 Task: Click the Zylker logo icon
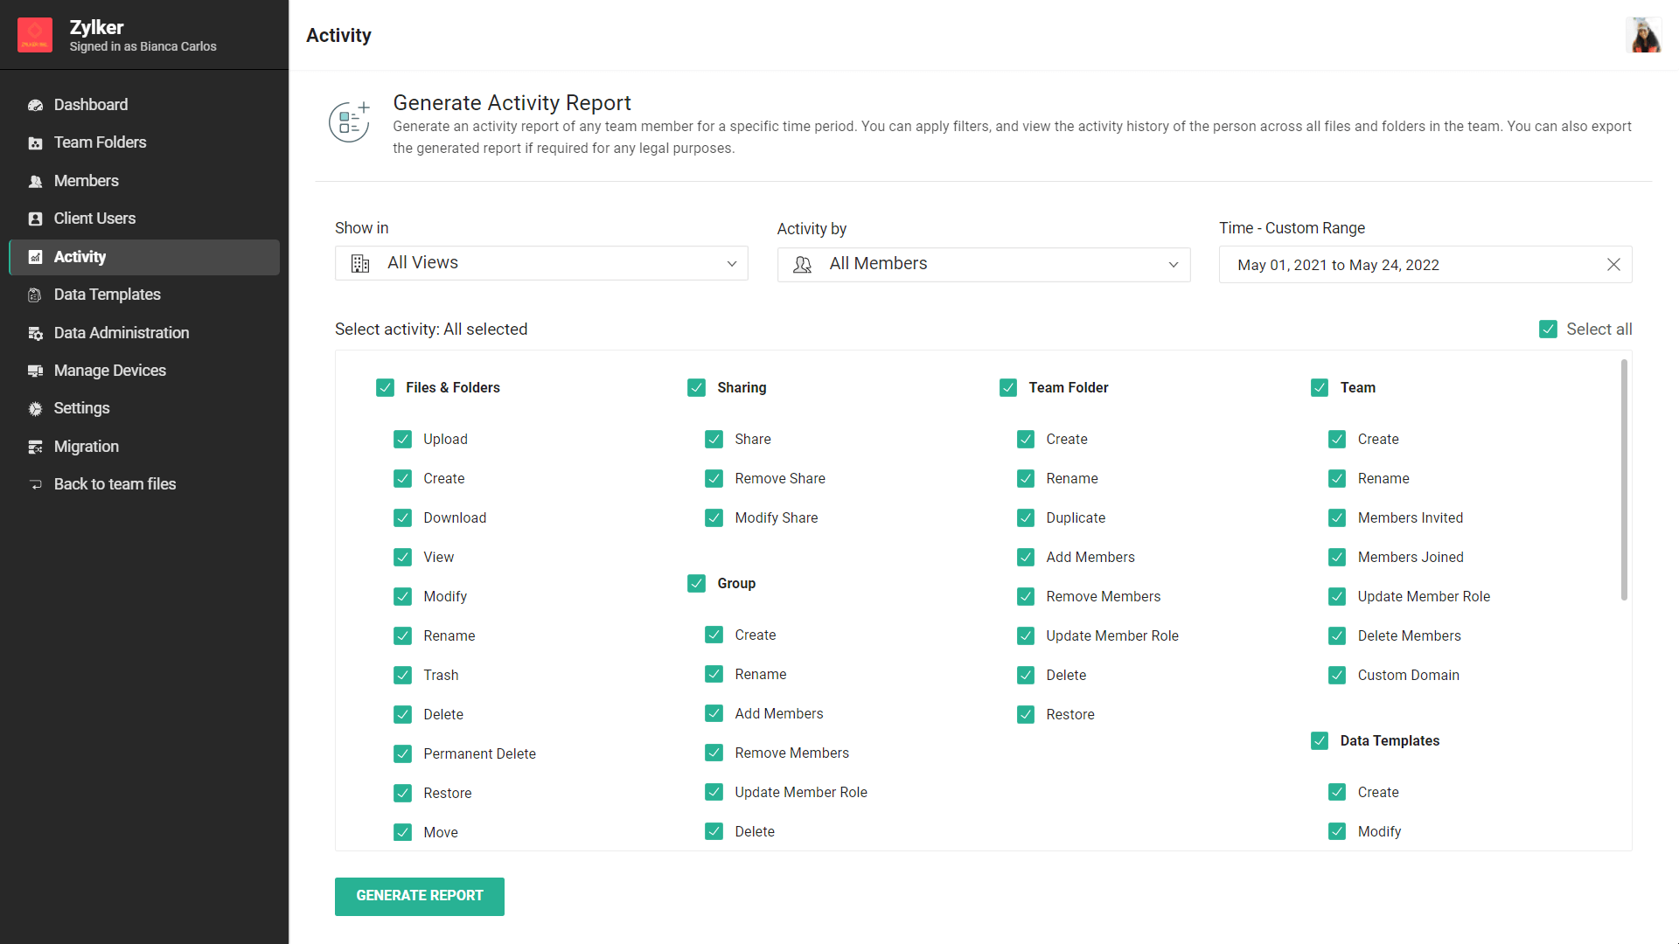coord(35,35)
